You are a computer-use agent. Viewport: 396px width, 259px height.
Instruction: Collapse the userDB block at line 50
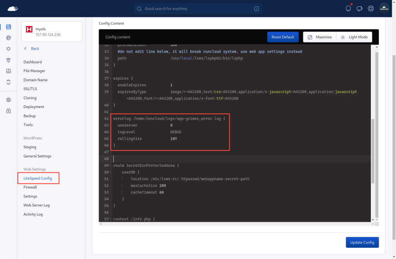(110, 172)
